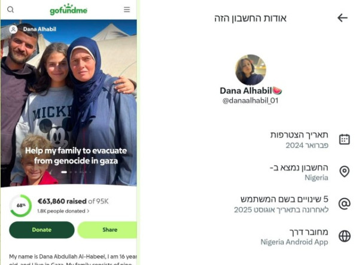Share the fundraiser
Viewport: 359px width, 265px height.
click(x=107, y=230)
